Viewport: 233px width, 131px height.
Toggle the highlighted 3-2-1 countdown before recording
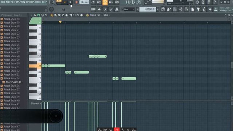pyautogui.click(x=105, y=2)
